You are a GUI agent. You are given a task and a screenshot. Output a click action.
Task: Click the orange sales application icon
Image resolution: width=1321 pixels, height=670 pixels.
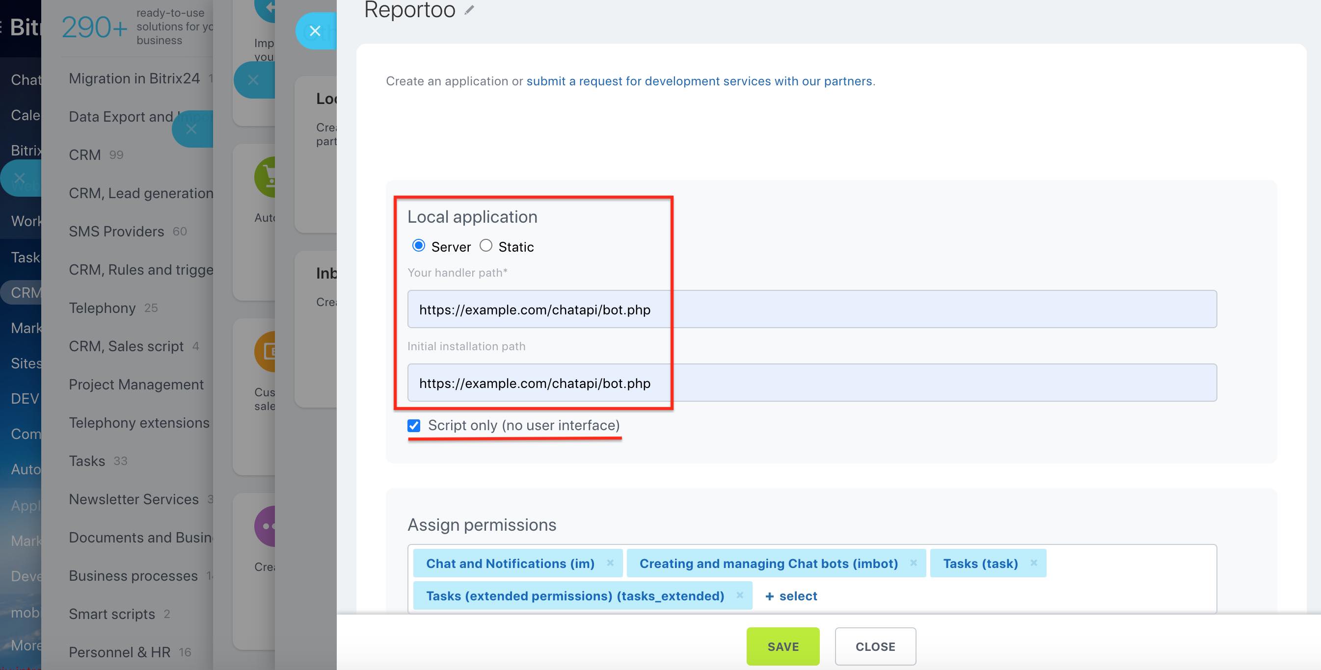pyautogui.click(x=269, y=351)
